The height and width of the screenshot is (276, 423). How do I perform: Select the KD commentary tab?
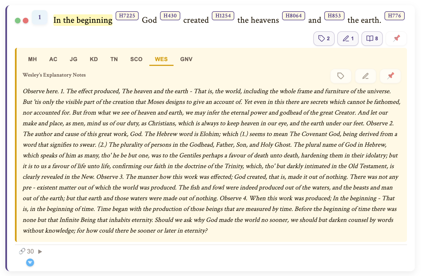94,59
